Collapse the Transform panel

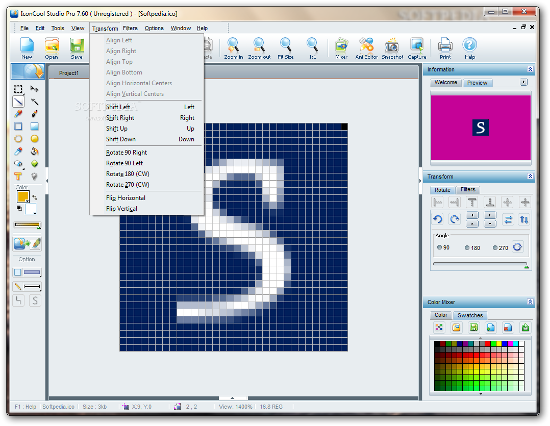[x=530, y=177]
